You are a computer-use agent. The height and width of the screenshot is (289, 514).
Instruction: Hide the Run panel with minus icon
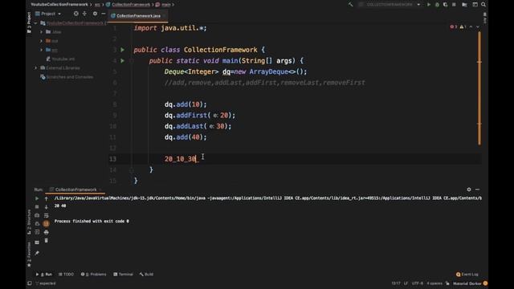coord(477,189)
